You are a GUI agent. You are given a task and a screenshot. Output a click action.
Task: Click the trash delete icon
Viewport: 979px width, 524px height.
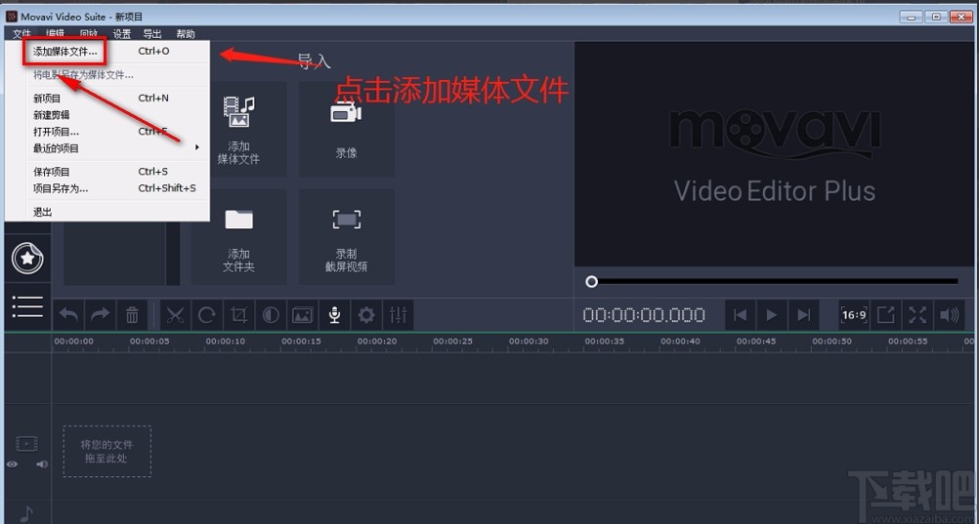[x=132, y=315]
